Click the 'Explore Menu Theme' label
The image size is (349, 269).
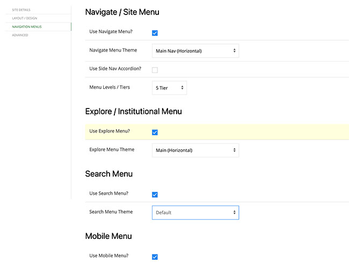pos(112,149)
